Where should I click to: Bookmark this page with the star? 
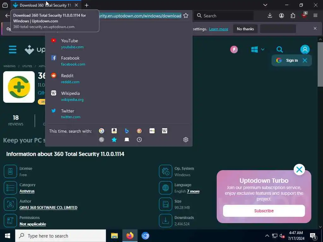185,16
